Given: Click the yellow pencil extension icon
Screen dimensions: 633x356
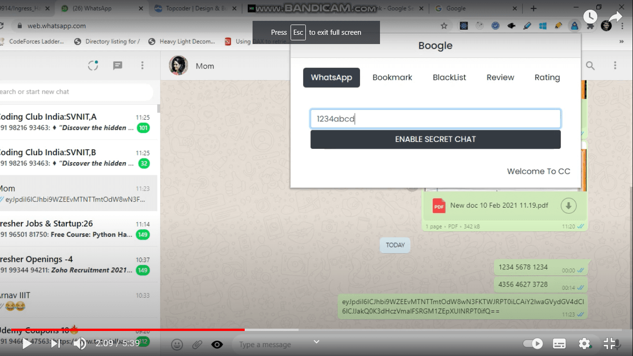Looking at the screenshot, I should tap(558, 26).
